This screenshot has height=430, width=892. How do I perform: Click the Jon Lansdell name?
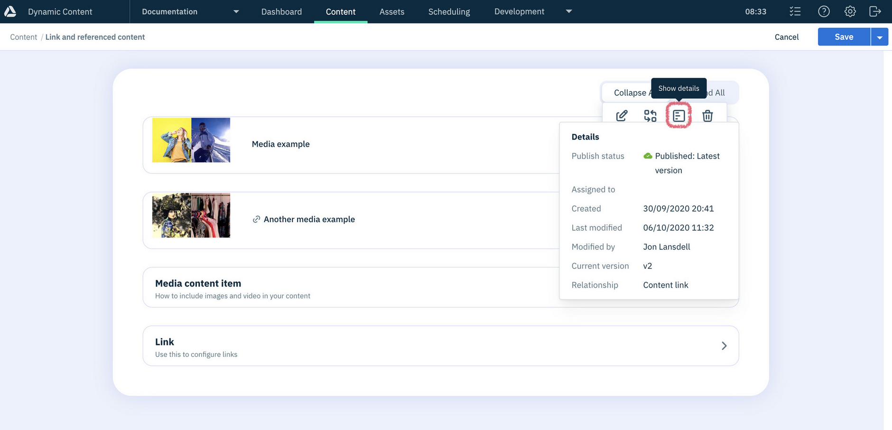pyautogui.click(x=667, y=247)
